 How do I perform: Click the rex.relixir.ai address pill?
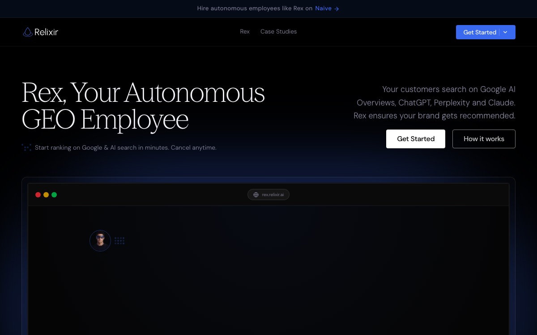point(268,195)
